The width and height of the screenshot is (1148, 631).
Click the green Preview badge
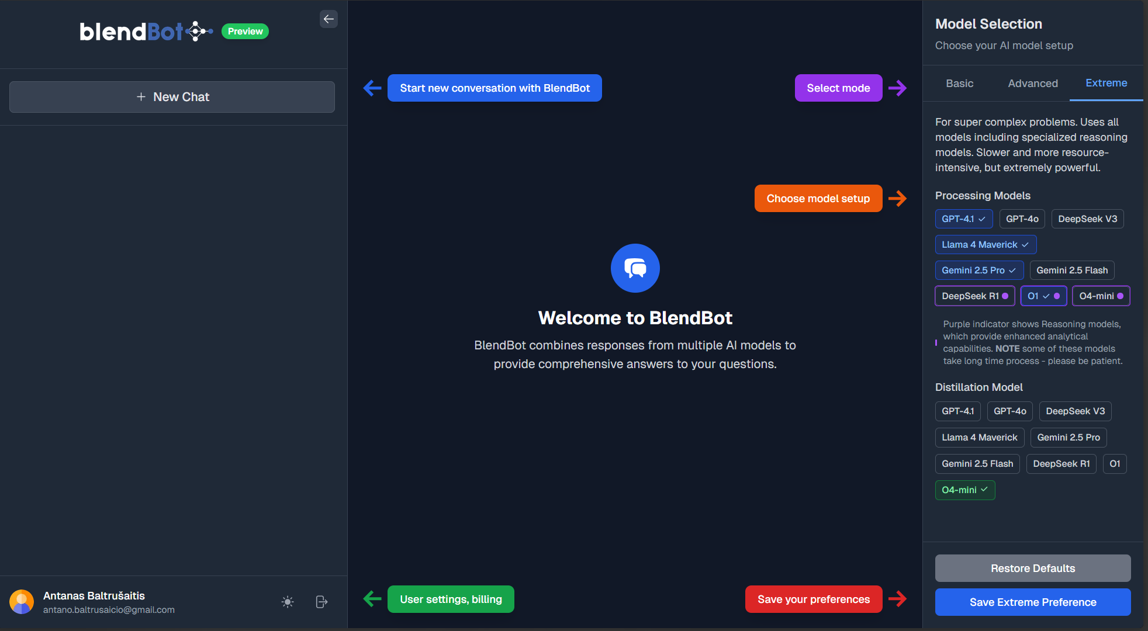[x=245, y=32]
